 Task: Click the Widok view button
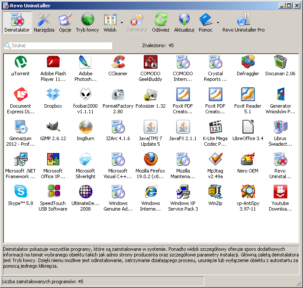click(x=110, y=22)
